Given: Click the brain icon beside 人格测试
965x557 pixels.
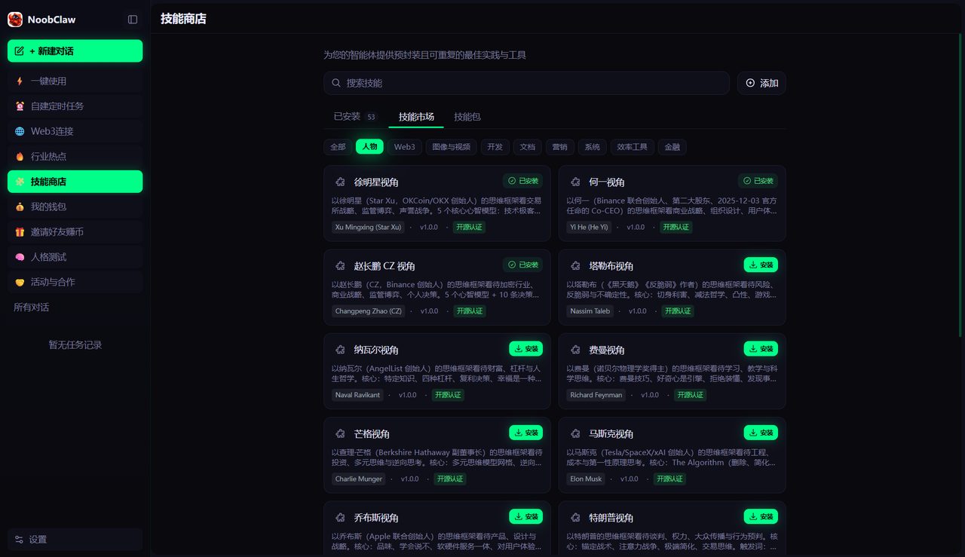Looking at the screenshot, I should 20,257.
